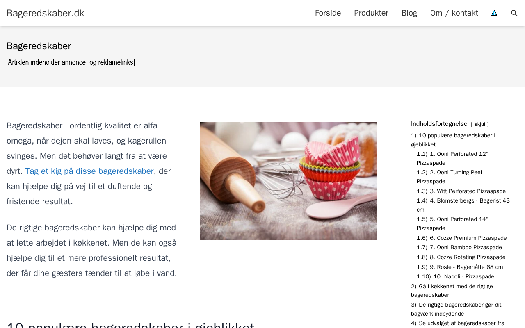
Task: Select Ooni Turning Peel Pizzaspade entry
Action: coord(449,177)
